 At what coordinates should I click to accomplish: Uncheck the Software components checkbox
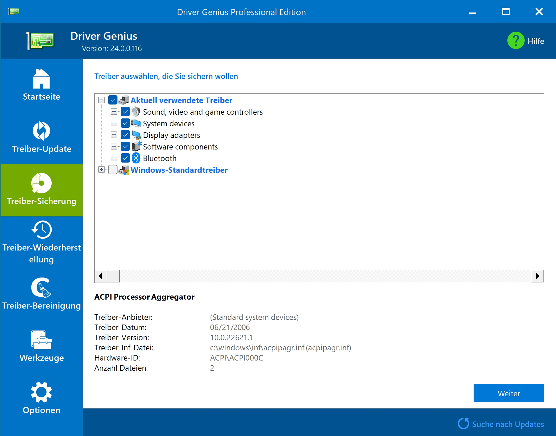(125, 147)
